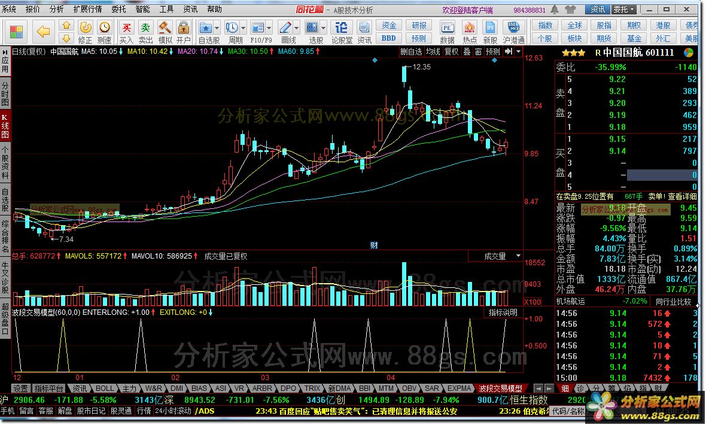Open the 分时图 sidebar tab

point(5,94)
